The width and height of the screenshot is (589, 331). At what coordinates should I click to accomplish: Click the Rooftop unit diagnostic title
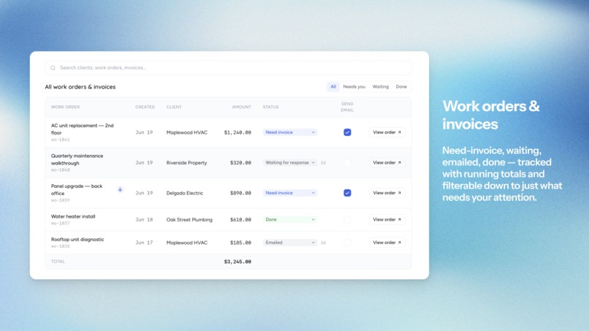click(77, 240)
